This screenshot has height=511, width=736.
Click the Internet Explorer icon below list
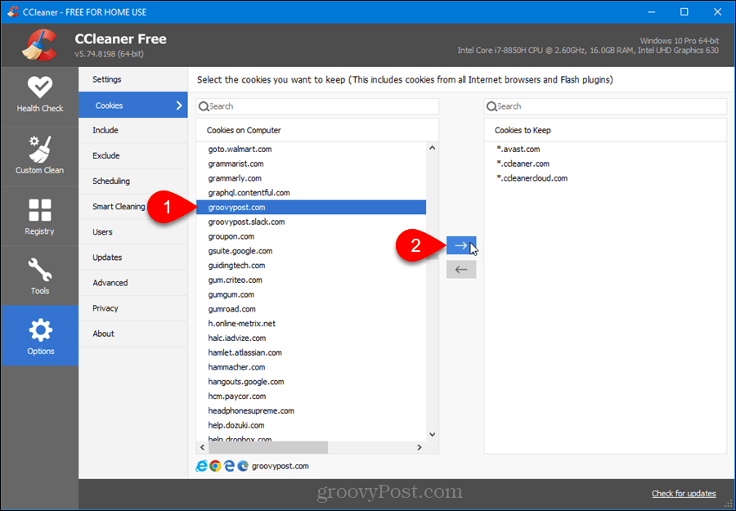(201, 466)
